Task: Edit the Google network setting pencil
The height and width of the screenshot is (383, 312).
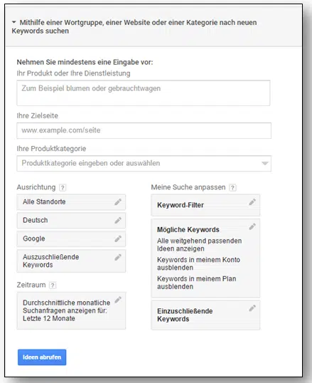Action: [118, 238]
